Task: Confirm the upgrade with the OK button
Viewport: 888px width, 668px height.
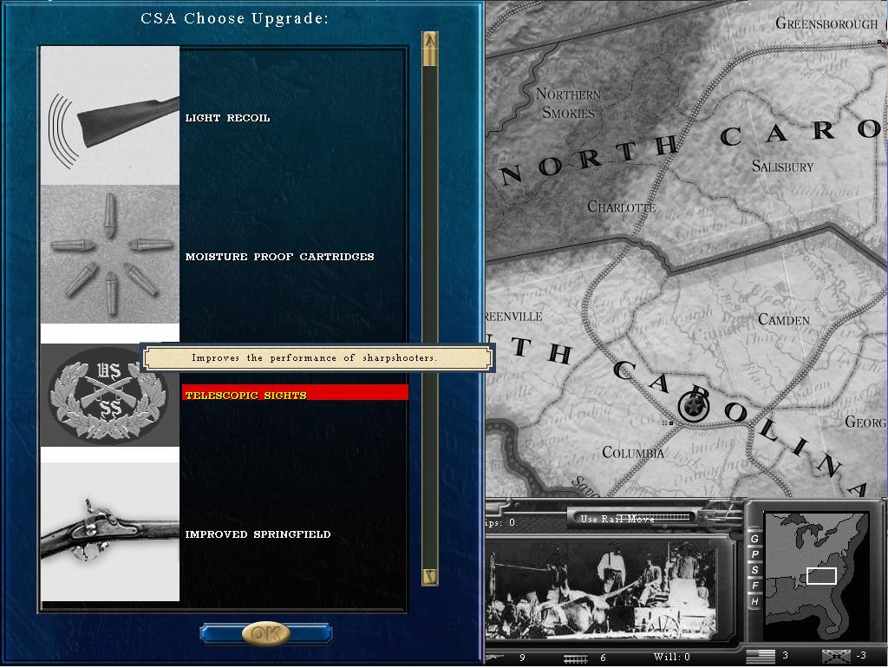Action: pyautogui.click(x=266, y=633)
